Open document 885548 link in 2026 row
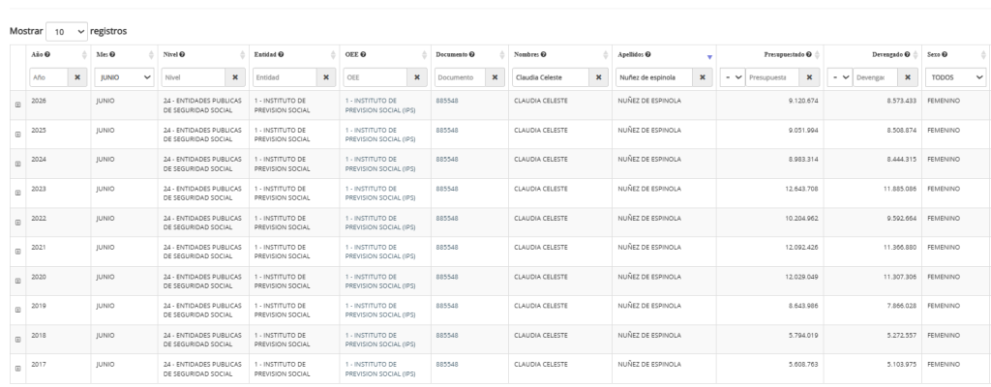991x387 pixels. (x=447, y=102)
